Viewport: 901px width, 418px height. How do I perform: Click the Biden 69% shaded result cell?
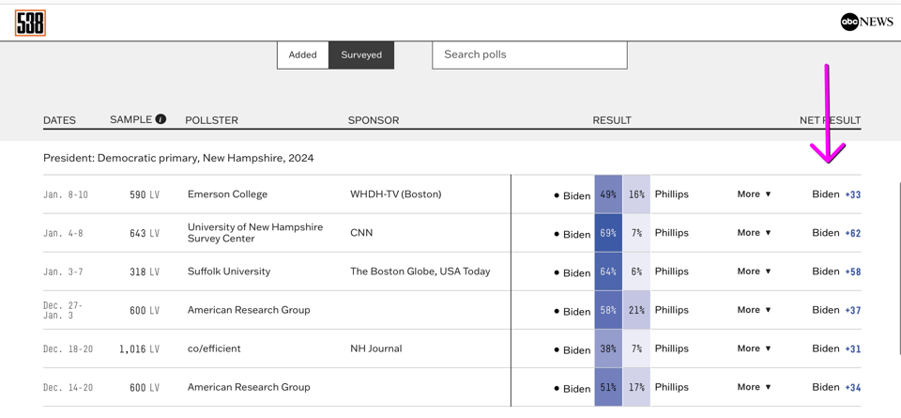[x=608, y=233]
